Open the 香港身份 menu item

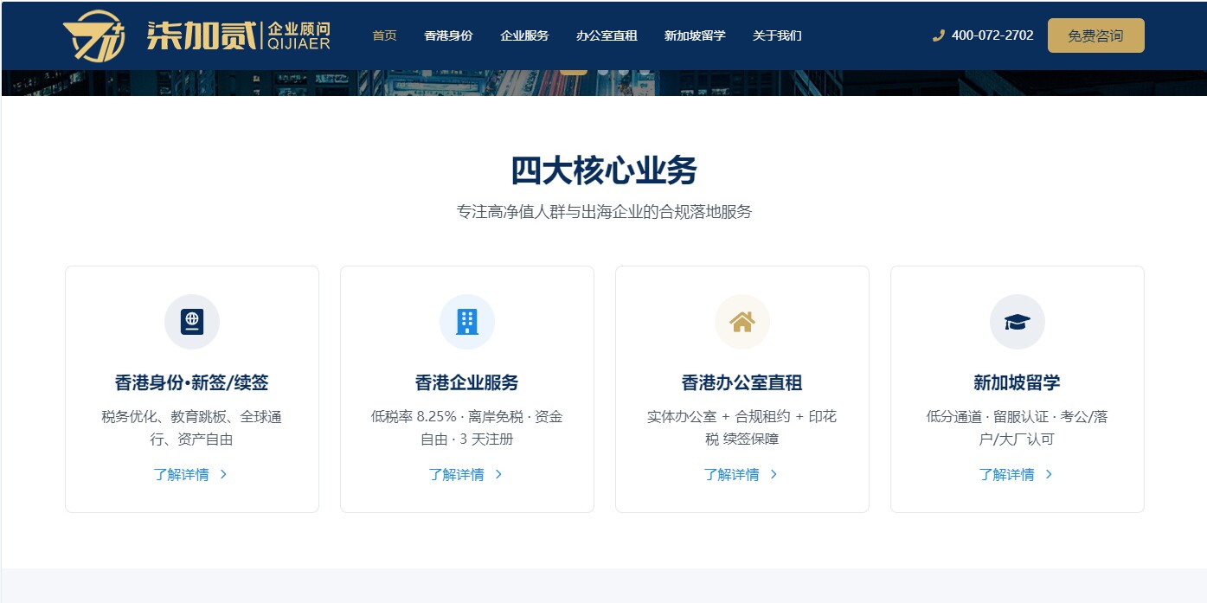click(448, 35)
